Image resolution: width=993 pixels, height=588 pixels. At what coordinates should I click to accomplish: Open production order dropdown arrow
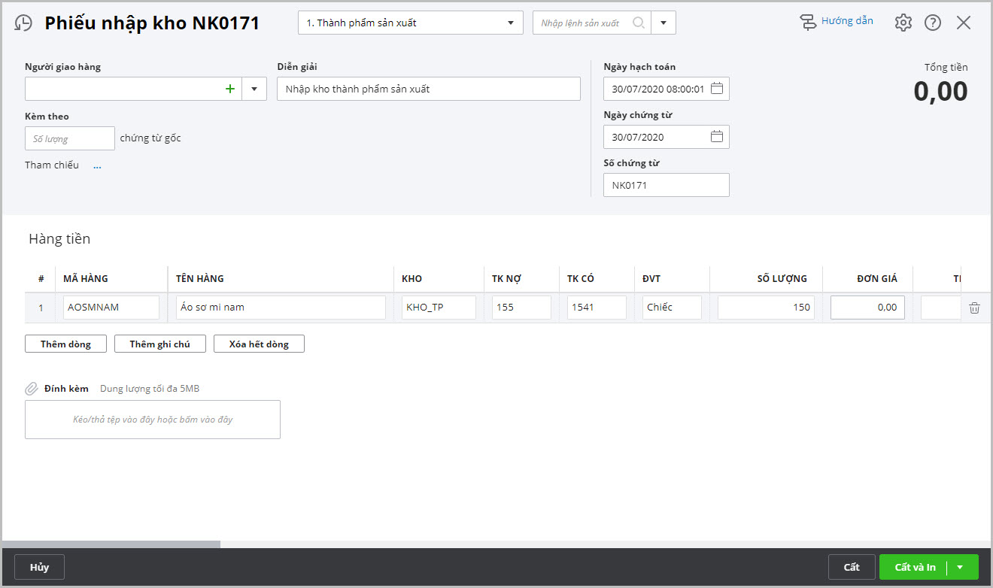click(x=664, y=23)
